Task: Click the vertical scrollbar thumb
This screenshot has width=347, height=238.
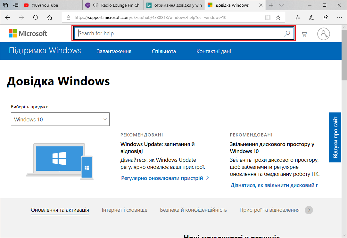Action: click(x=344, y=55)
